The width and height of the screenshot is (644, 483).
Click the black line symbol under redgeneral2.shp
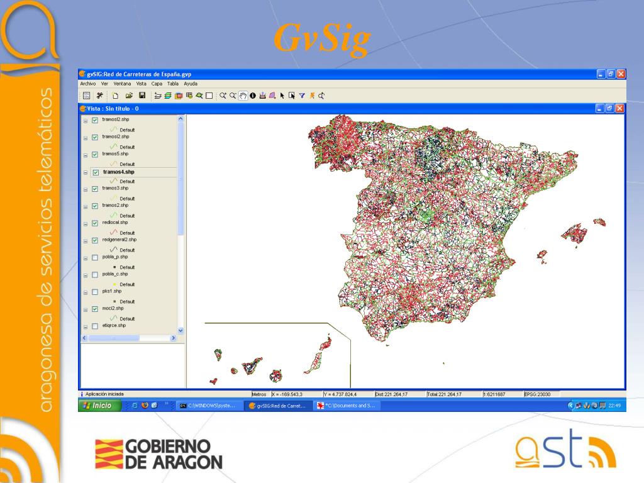(x=113, y=250)
